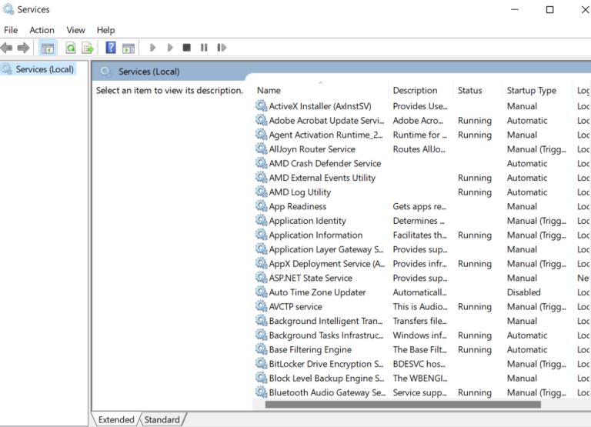Screen dimensions: 591x427
Task: Minimize the Services window
Action: pos(515,9)
